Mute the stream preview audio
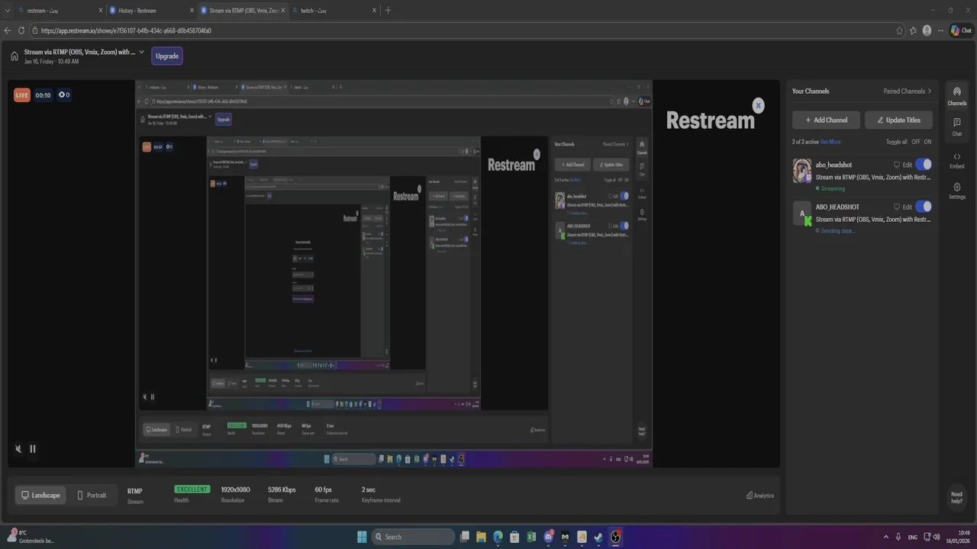This screenshot has height=549, width=977. click(18, 448)
